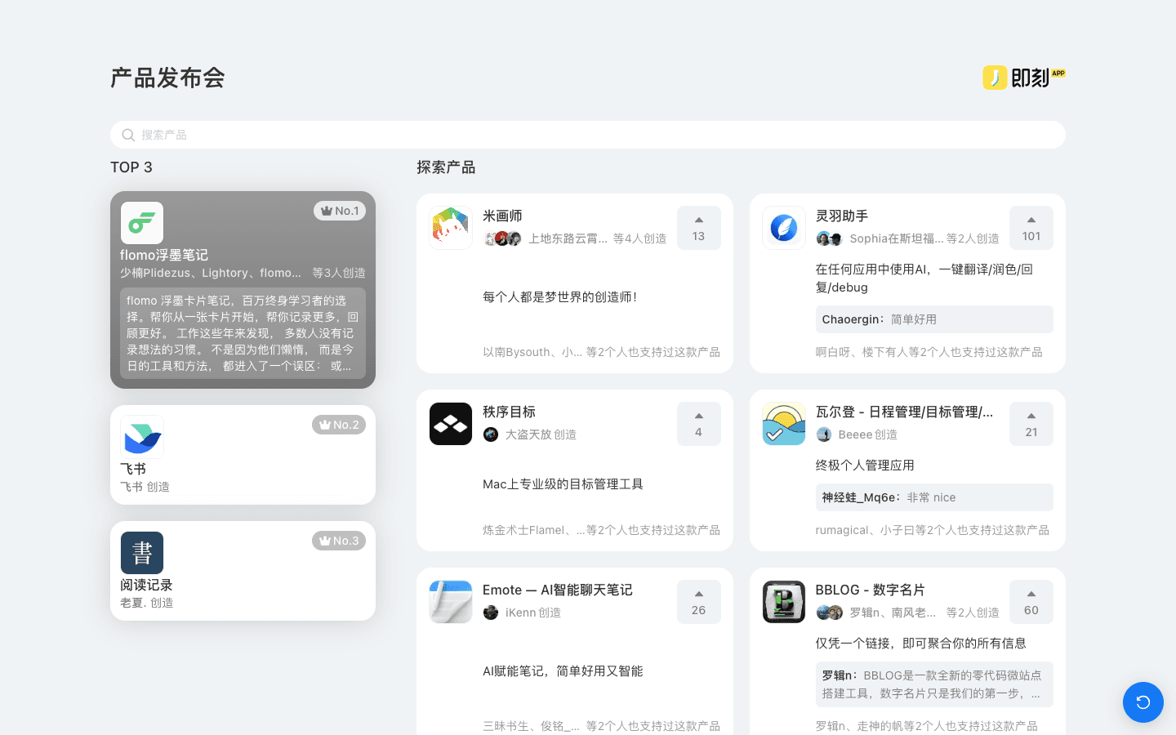This screenshot has height=735, width=1176.
Task: Click BBLOG creator avatars
Action: [829, 612]
